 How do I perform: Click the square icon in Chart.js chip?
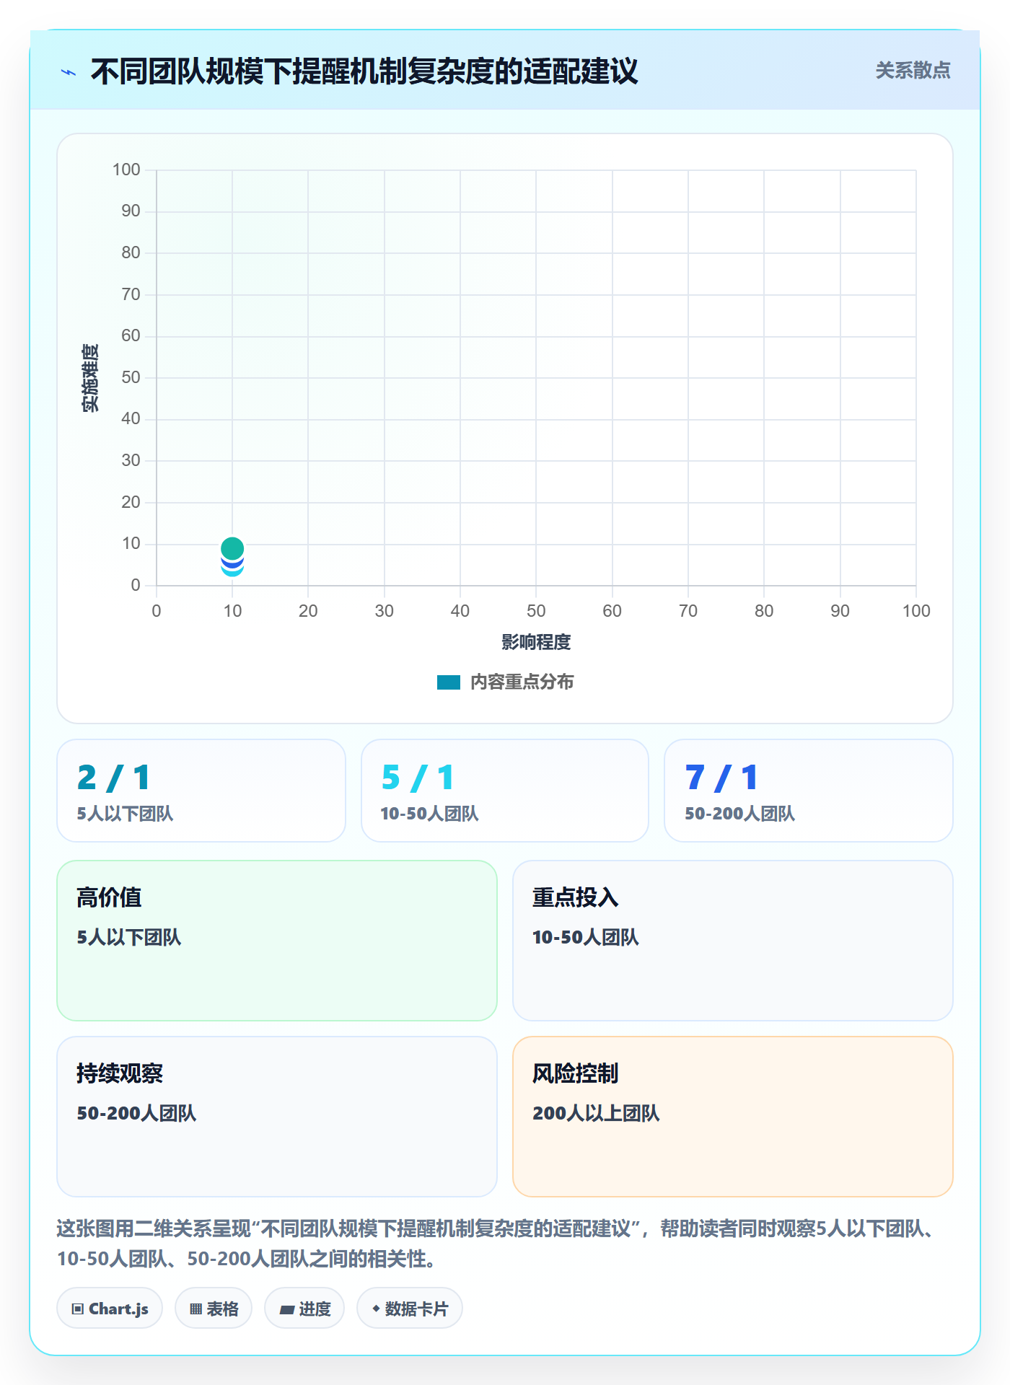[x=78, y=1309]
